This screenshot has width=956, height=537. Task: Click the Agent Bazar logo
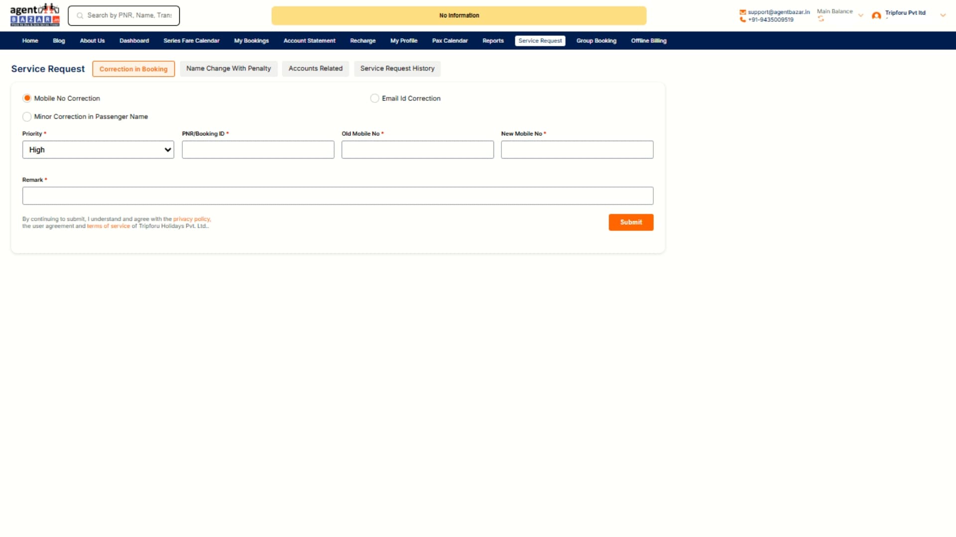35,15
